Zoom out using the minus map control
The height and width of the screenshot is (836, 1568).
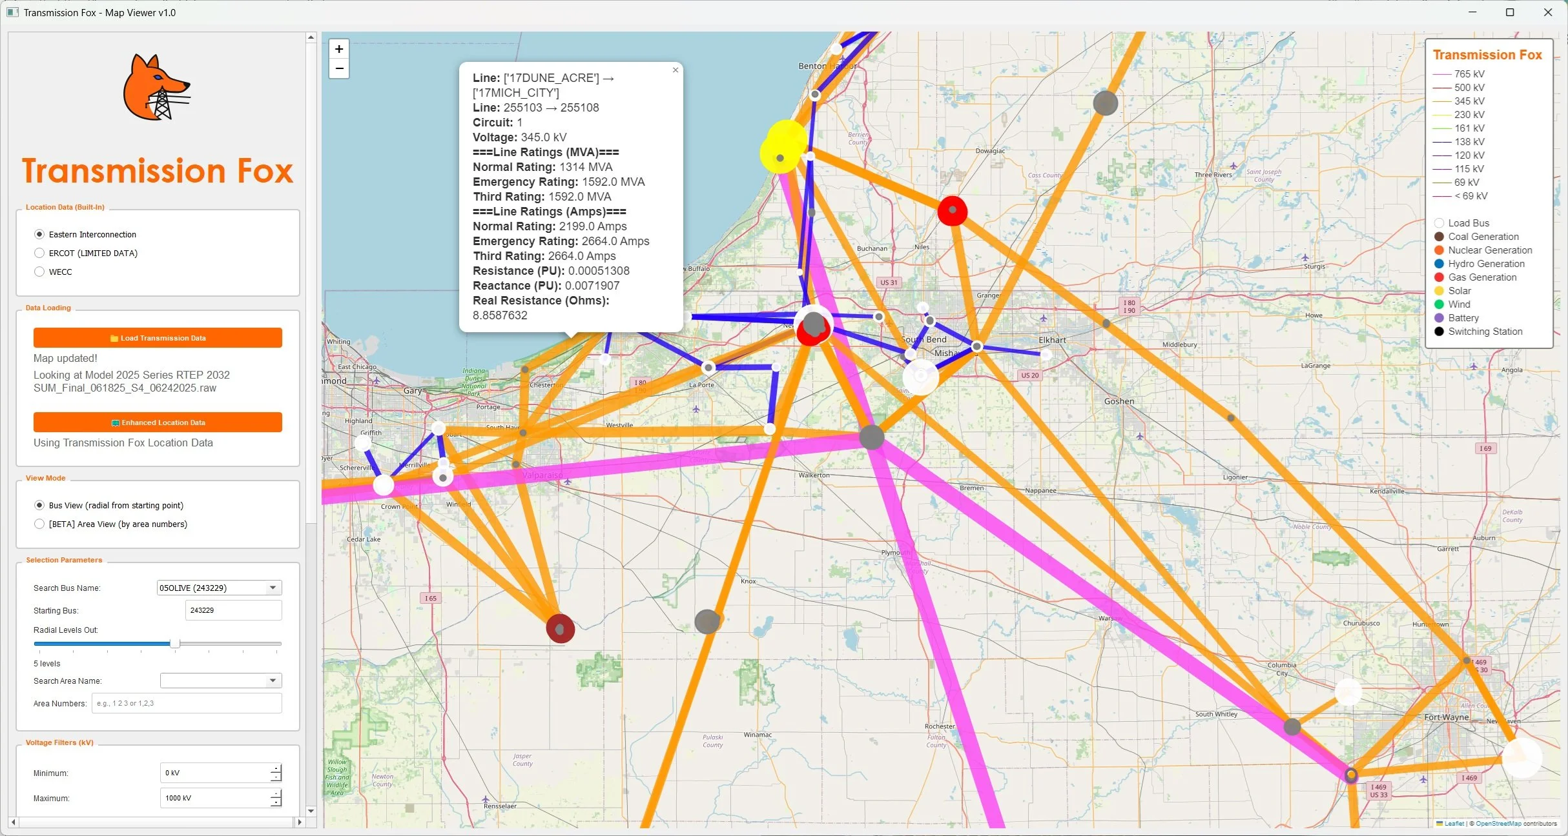(x=338, y=68)
